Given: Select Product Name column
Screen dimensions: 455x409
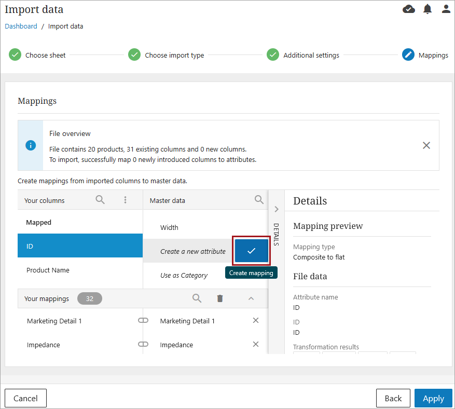Looking at the screenshot, I should tap(48, 270).
